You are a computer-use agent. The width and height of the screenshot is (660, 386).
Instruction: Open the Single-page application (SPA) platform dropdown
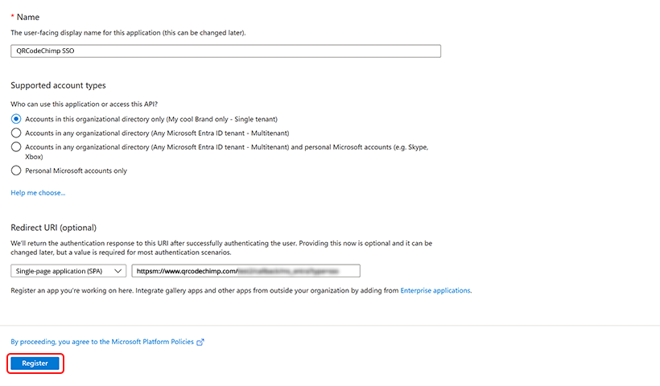tap(68, 271)
